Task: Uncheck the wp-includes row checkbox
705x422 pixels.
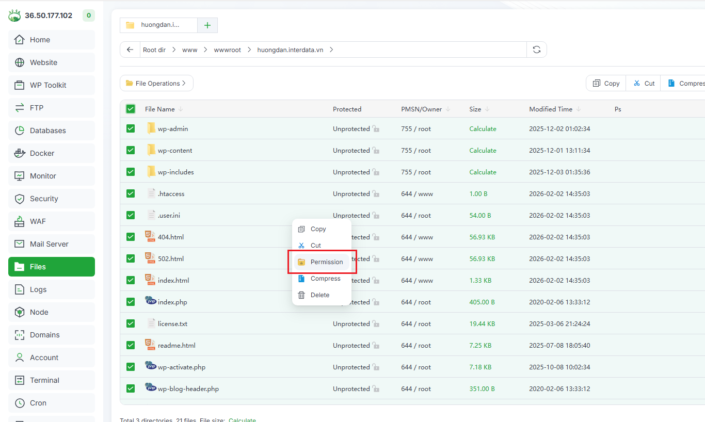Action: point(131,172)
